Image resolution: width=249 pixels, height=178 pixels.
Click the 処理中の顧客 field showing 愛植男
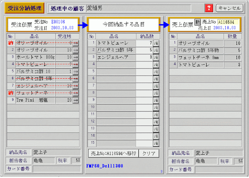click(x=139, y=8)
